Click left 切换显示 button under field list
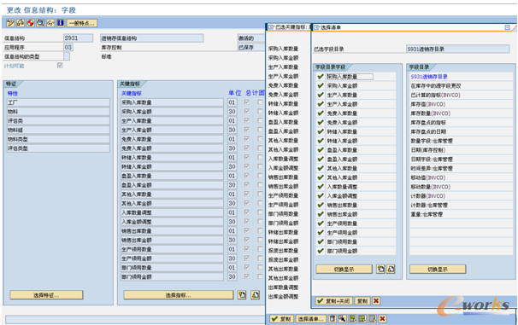This screenshot has width=518, height=325. (344, 270)
